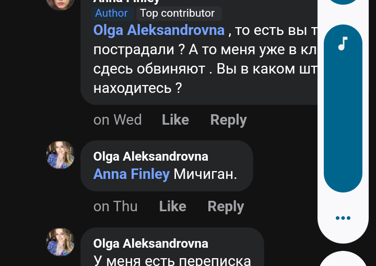
Task: Click the Author badge
Action: tap(111, 13)
